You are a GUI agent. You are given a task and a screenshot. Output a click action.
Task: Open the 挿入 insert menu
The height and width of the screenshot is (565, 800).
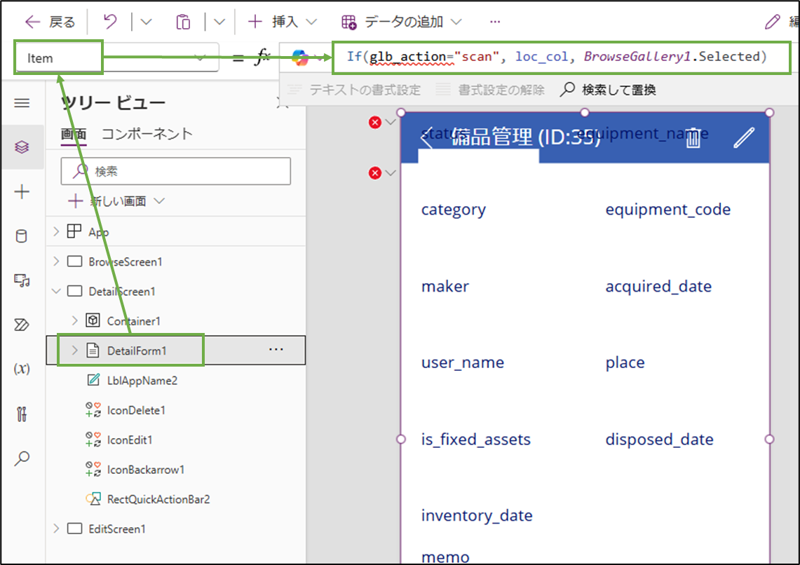click(282, 22)
